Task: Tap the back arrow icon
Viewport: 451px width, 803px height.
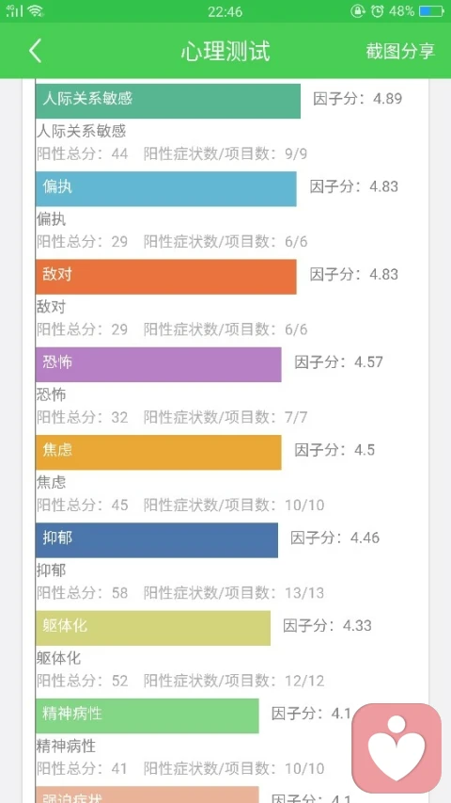Action: pyautogui.click(x=35, y=51)
